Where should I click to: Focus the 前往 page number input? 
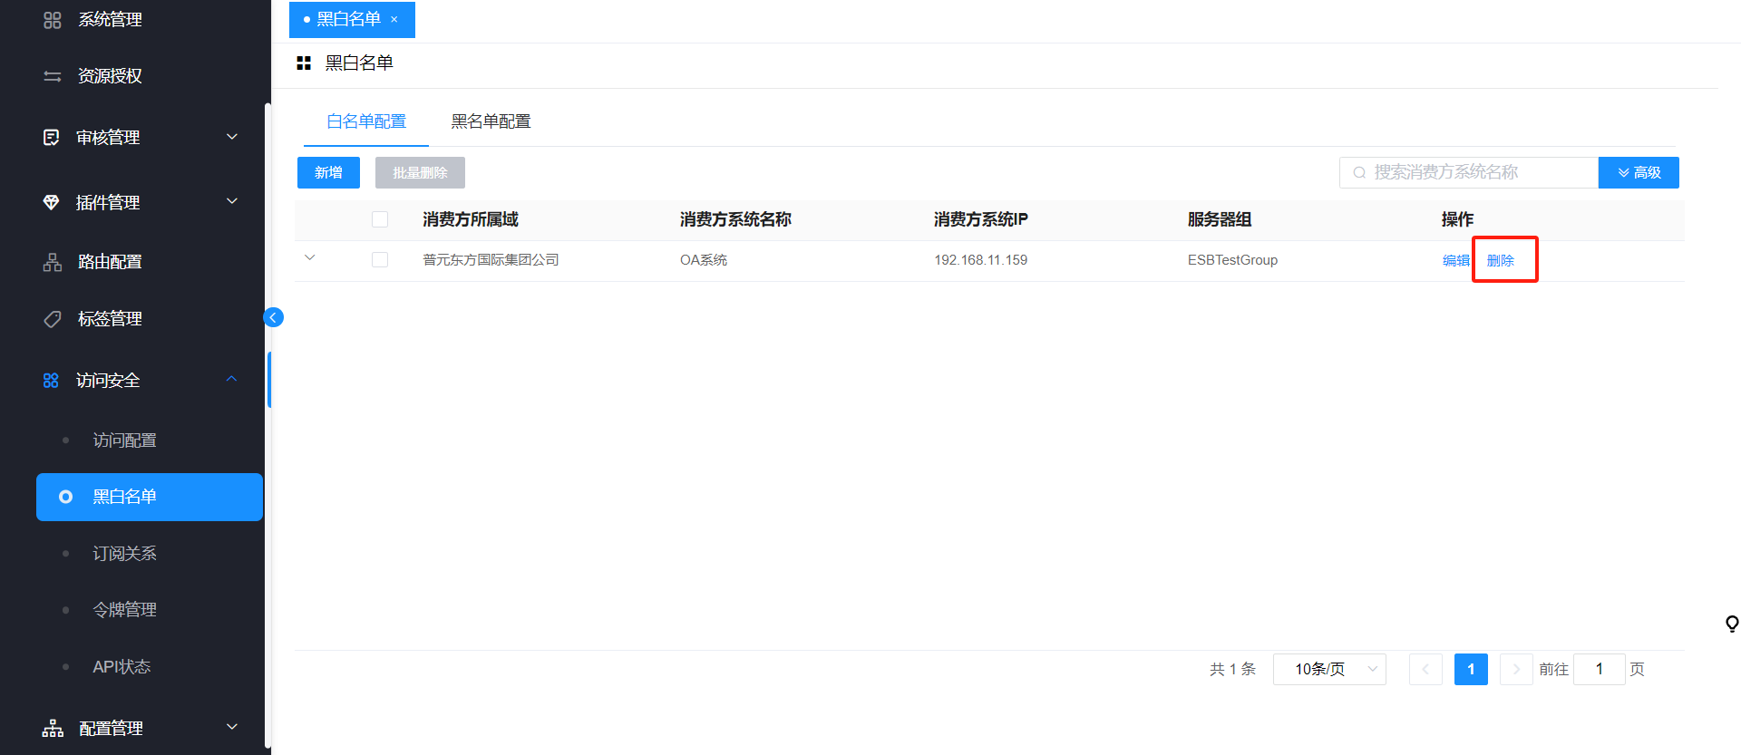pos(1600,669)
